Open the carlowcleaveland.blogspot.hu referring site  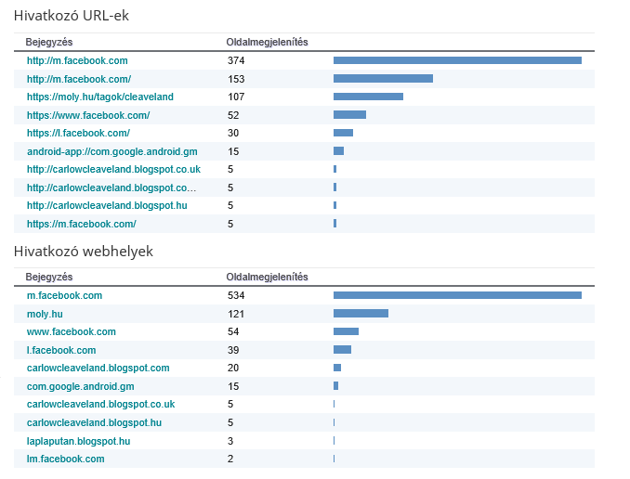click(94, 422)
